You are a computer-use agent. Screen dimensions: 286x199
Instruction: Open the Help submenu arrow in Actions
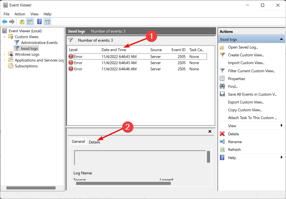pyautogui.click(x=282, y=157)
